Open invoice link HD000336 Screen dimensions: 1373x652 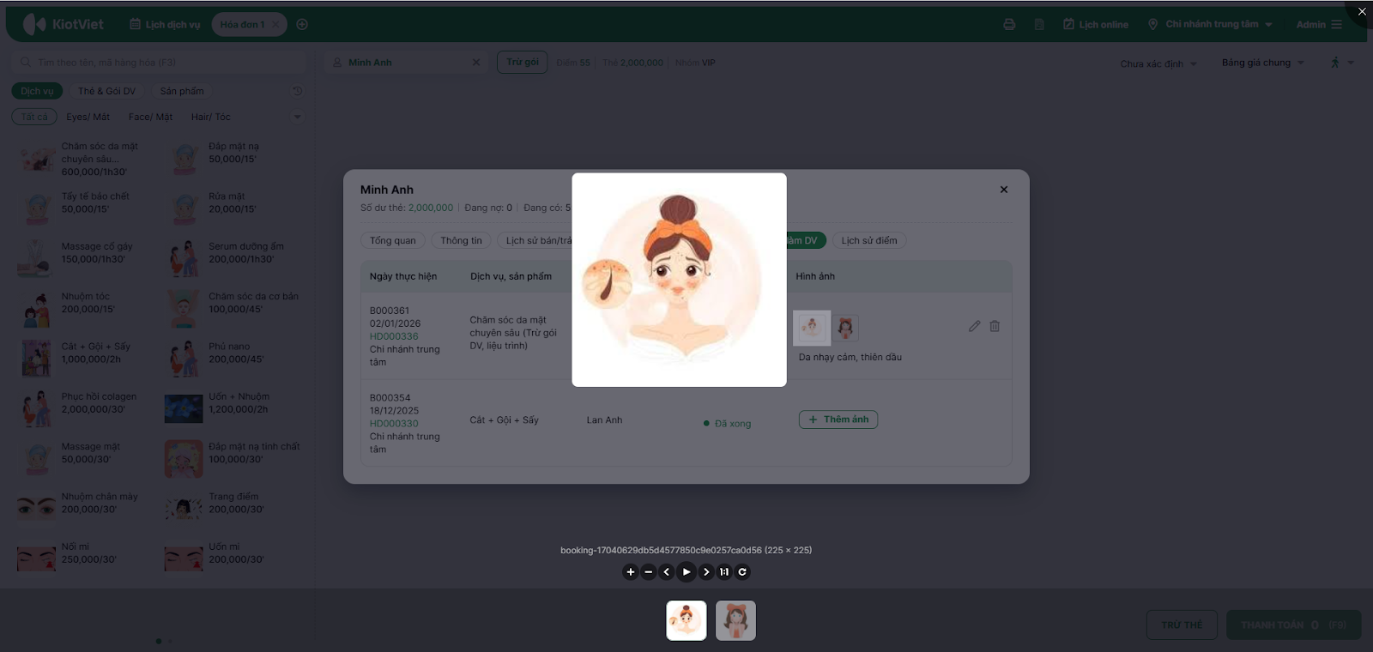click(x=394, y=336)
